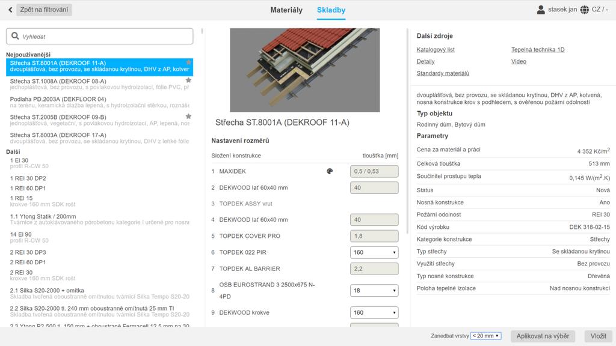Click Aplikovat na výběr button

tap(543, 336)
